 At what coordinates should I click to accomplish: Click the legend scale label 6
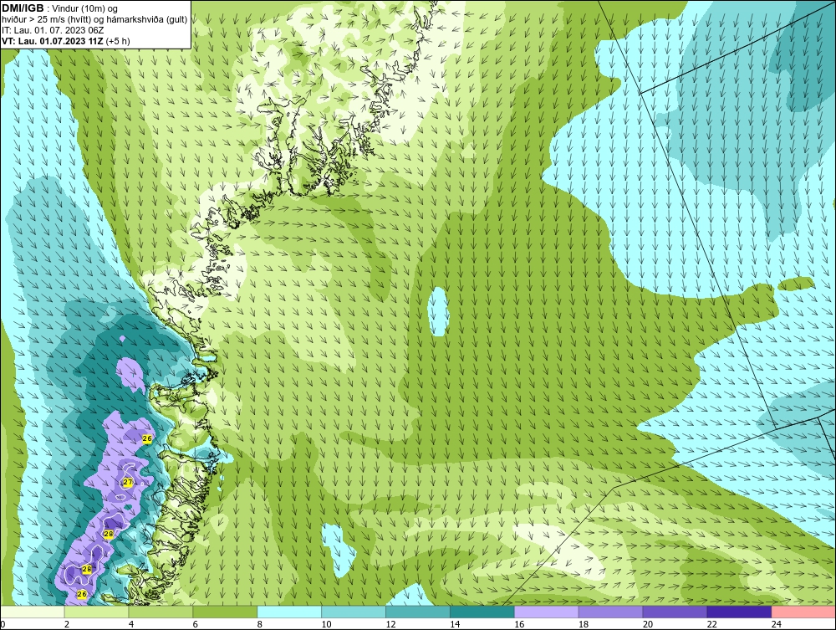[x=195, y=624]
